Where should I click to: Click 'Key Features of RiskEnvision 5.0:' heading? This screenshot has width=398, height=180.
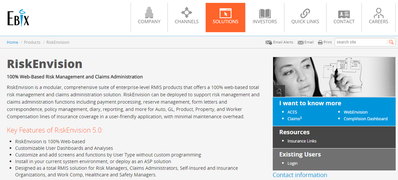[x=55, y=130]
